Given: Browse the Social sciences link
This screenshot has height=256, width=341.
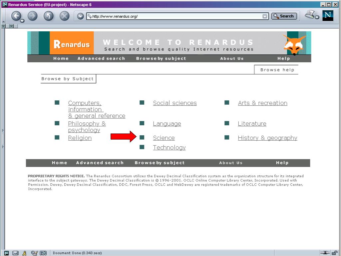Looking at the screenshot, I should [175, 103].
